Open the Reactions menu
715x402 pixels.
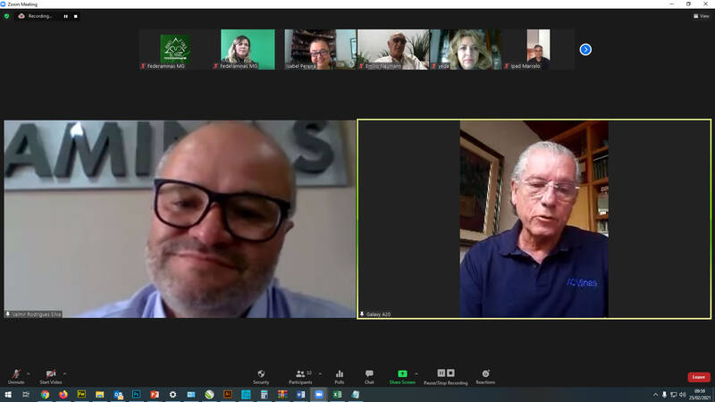(485, 375)
